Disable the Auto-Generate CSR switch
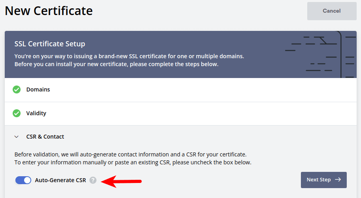361x198 pixels. coord(23,180)
